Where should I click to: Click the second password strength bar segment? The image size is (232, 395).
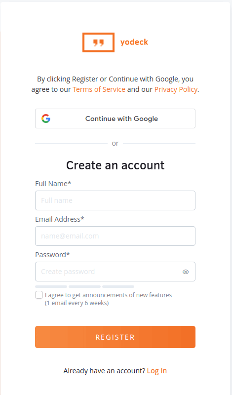tap(84, 286)
